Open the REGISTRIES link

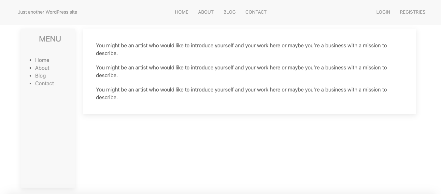(x=413, y=12)
